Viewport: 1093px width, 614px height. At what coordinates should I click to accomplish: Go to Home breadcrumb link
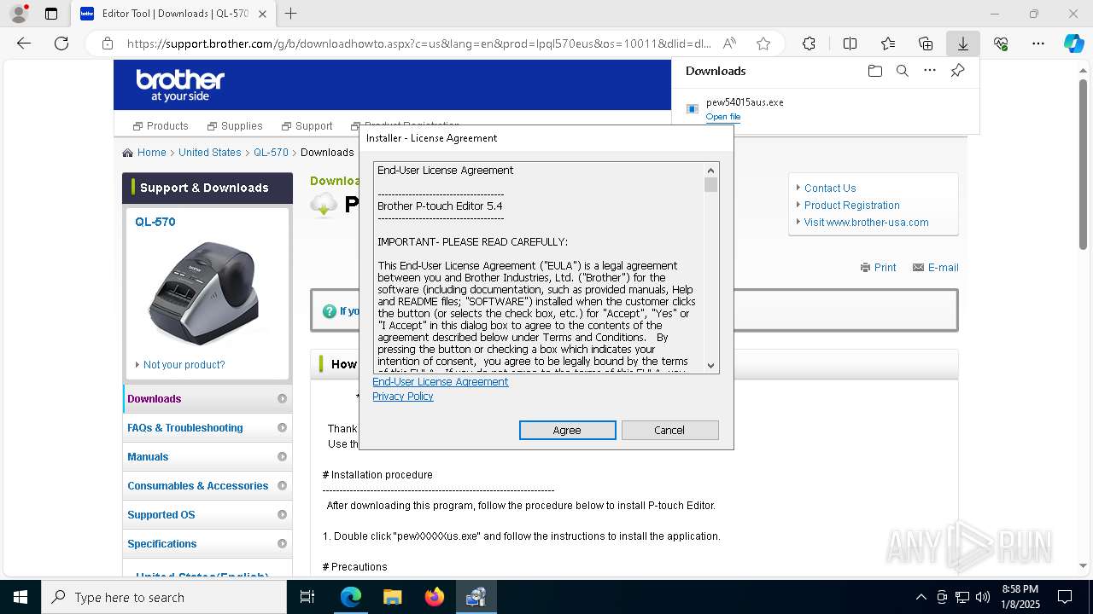click(152, 153)
